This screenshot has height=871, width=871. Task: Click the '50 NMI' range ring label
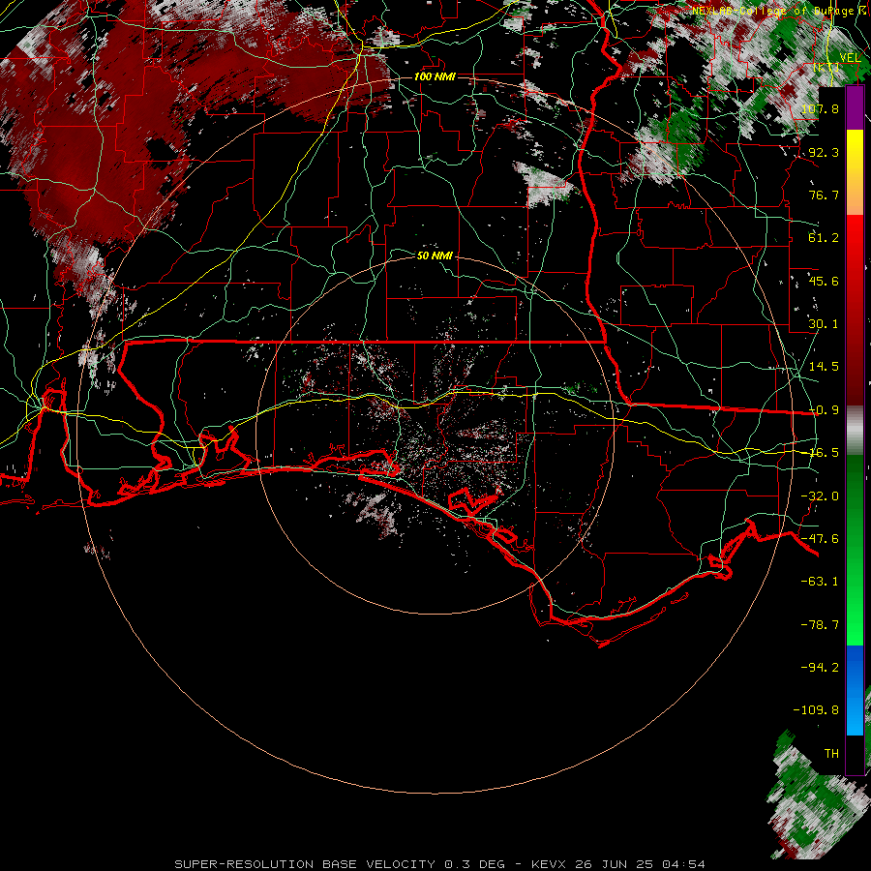coord(435,255)
